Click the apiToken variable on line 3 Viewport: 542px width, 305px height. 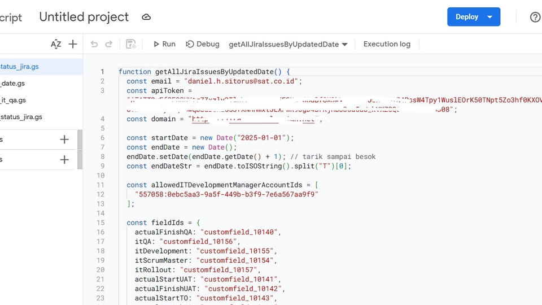[167, 90]
